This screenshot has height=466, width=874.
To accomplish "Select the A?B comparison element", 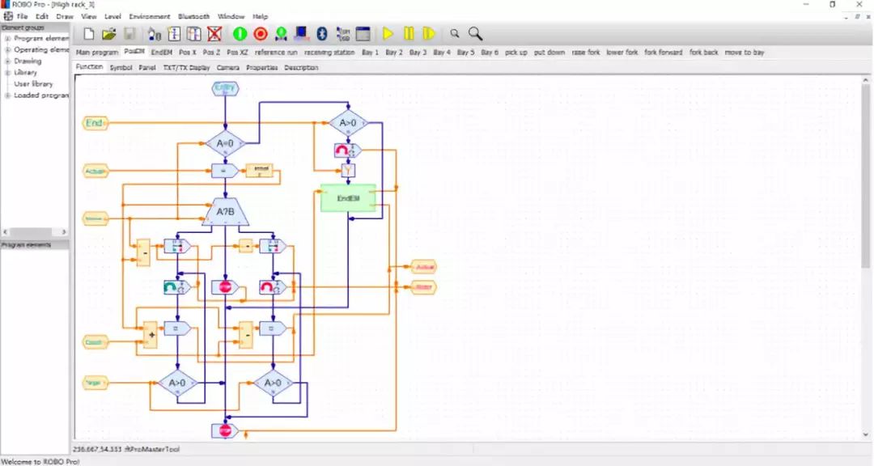I will tap(225, 212).
